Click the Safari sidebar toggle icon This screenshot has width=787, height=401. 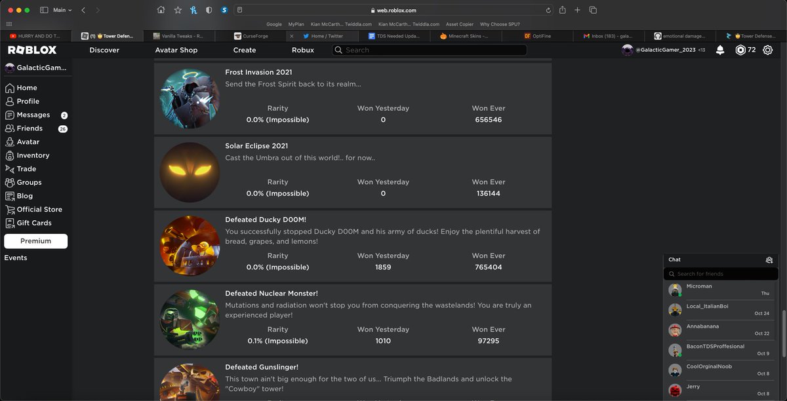point(44,10)
